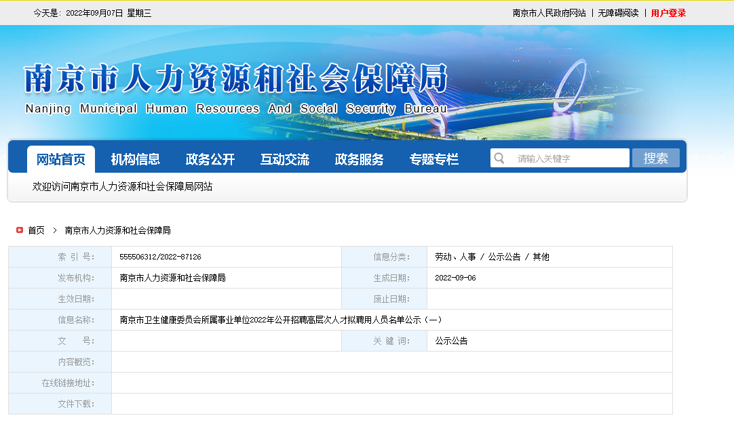
Task: Click the 文 号 label
Action: pos(76,341)
